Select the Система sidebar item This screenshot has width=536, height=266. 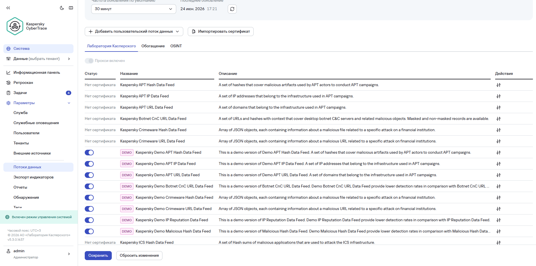click(38, 49)
